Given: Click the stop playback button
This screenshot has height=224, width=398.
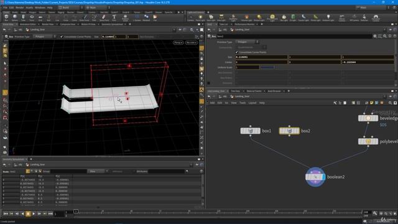Looking at the screenshot, I should click(28, 214).
